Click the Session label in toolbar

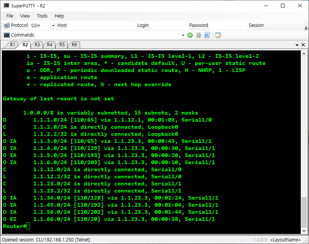[x=256, y=25]
